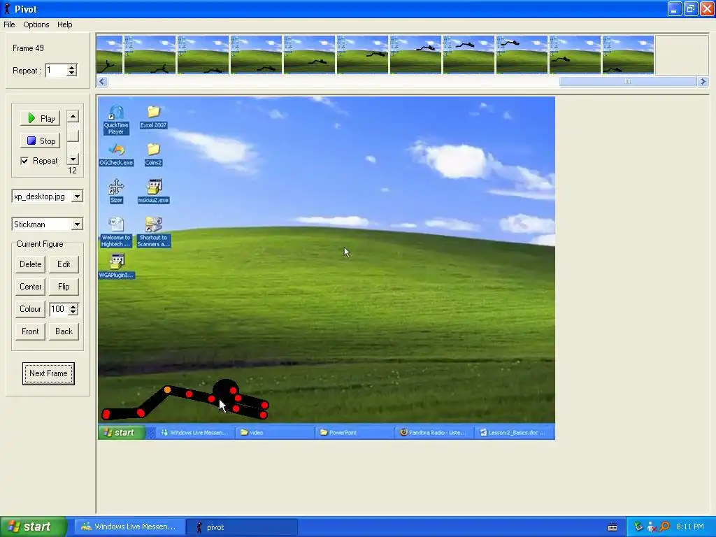This screenshot has height=537, width=716.
Task: Click the Pivot stickman title bar icon
Action: tap(7, 8)
